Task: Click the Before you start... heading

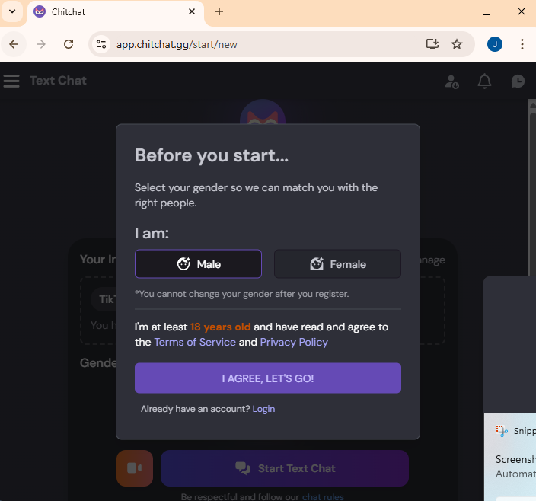Action: tap(212, 155)
